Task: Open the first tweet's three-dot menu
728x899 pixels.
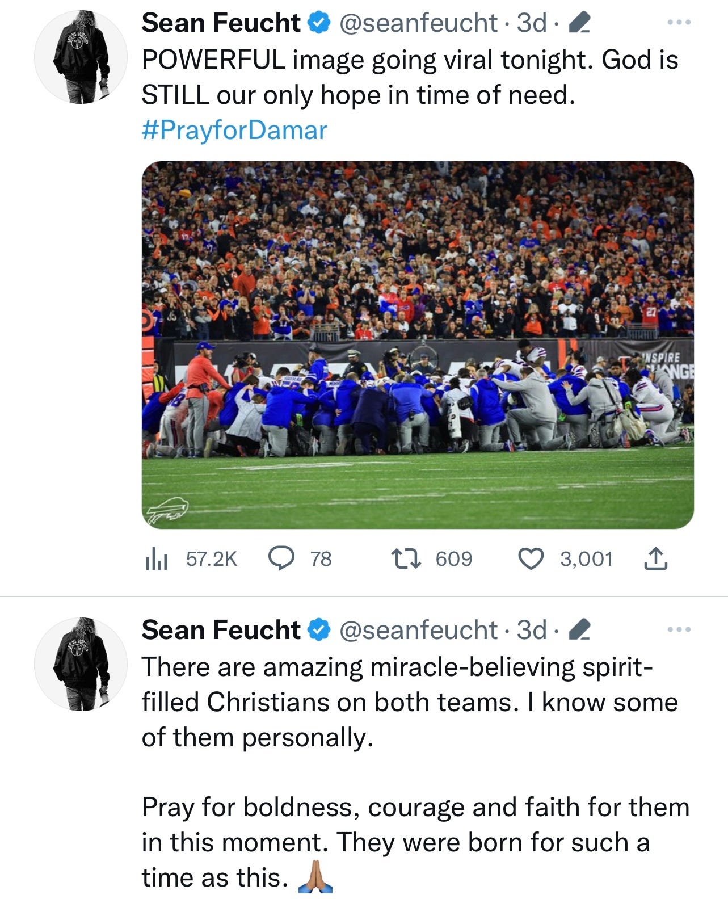Action: (679, 23)
